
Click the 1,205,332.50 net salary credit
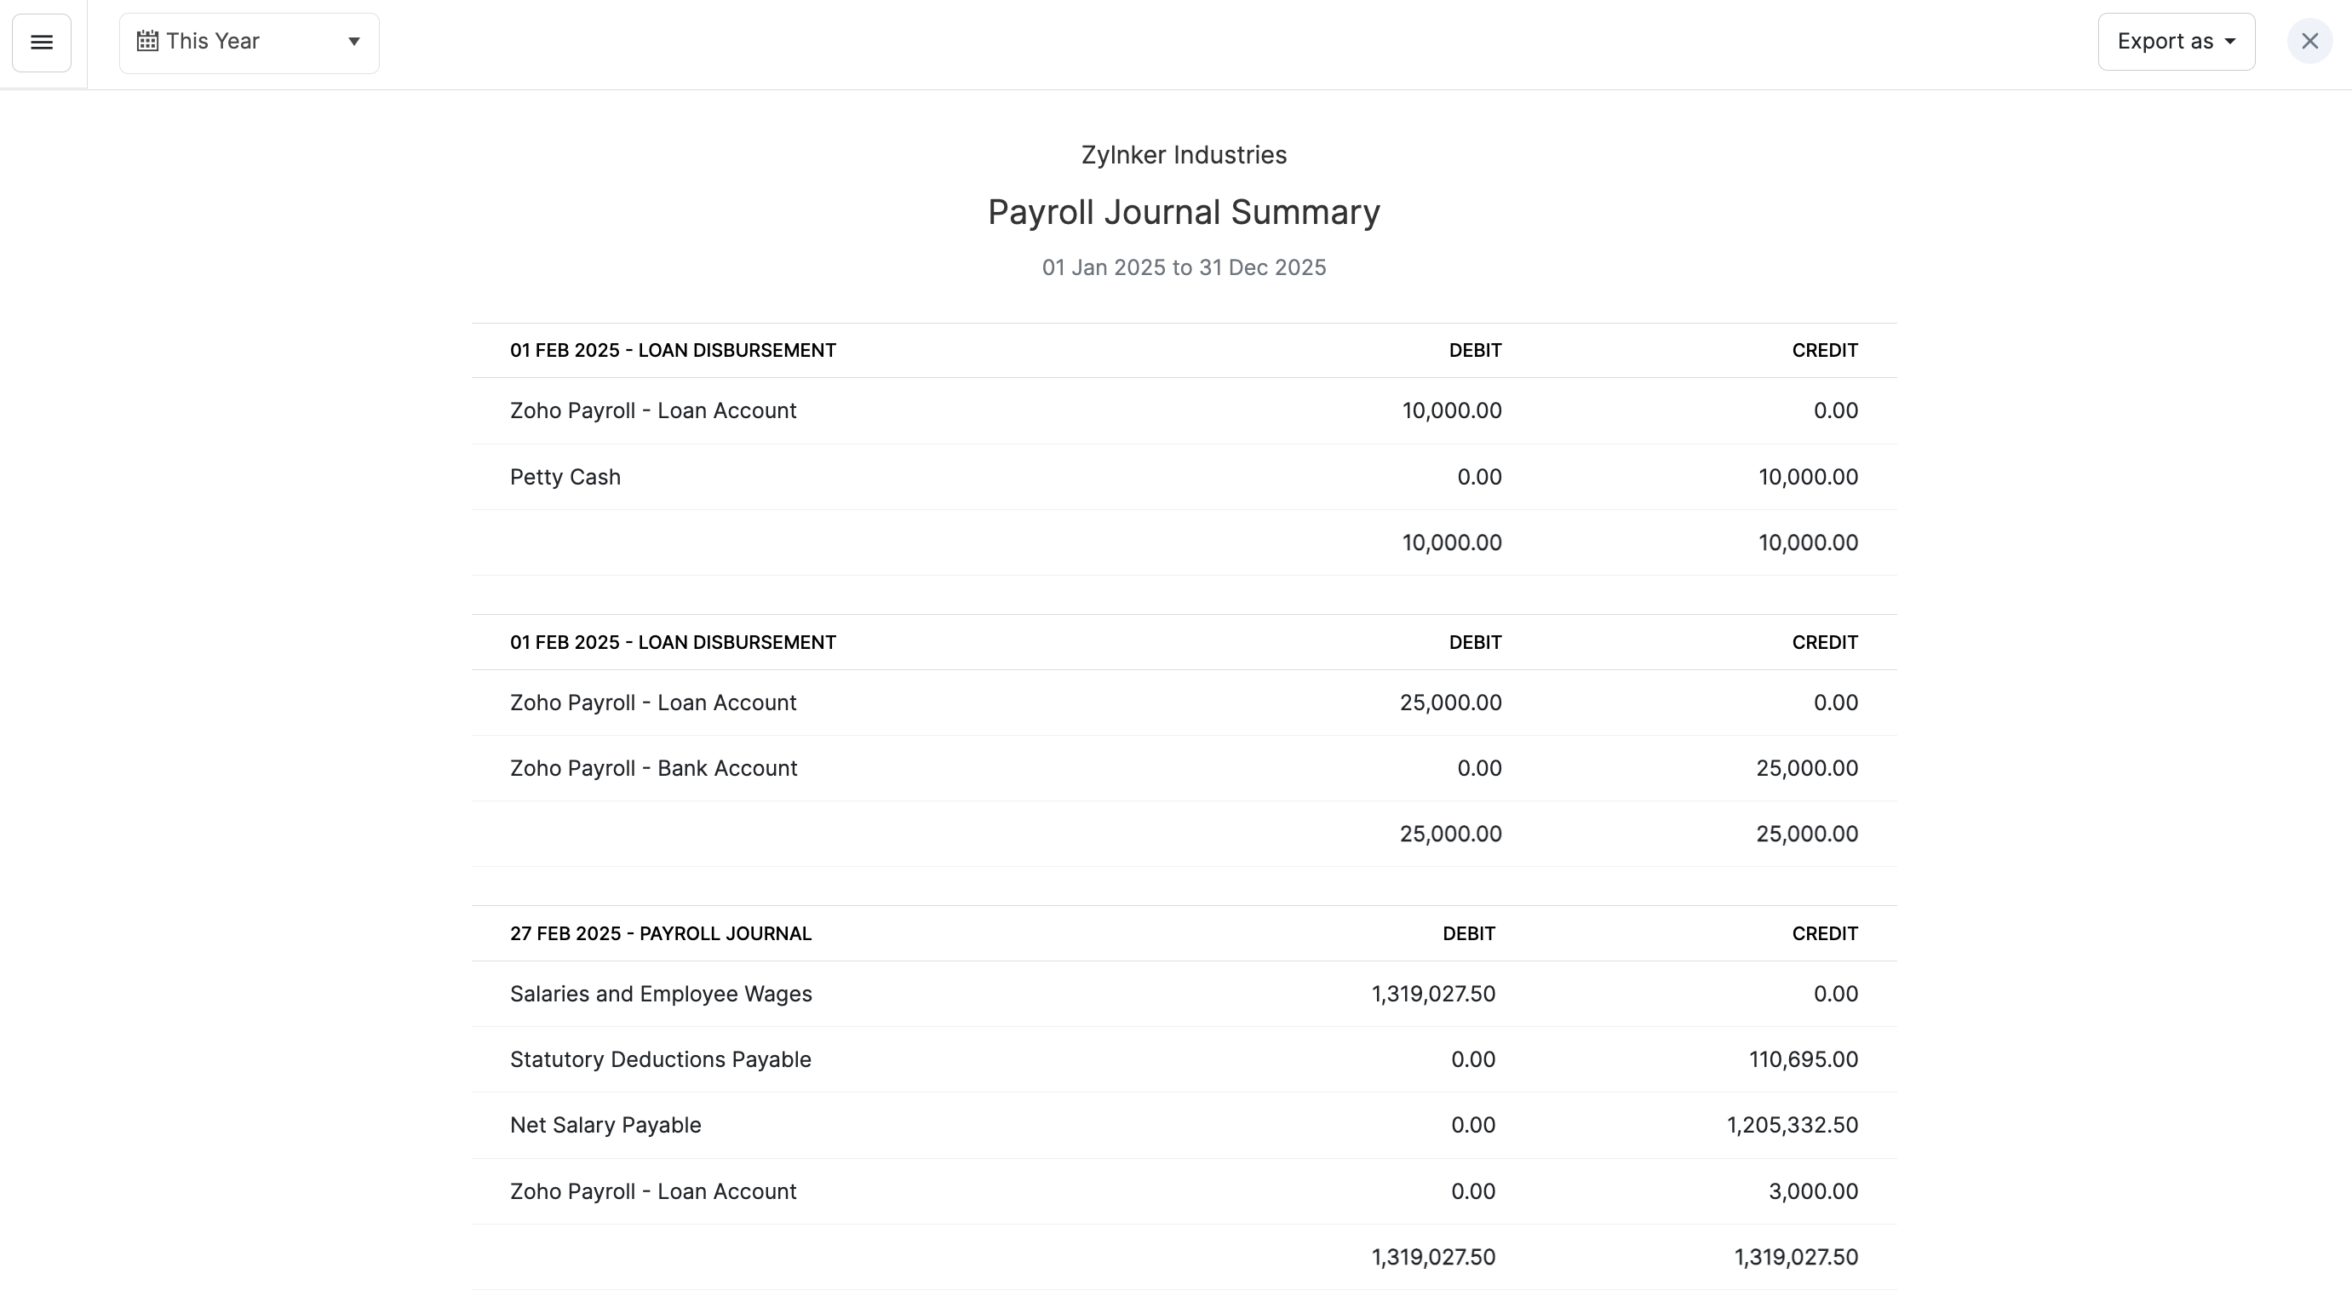(1792, 1126)
